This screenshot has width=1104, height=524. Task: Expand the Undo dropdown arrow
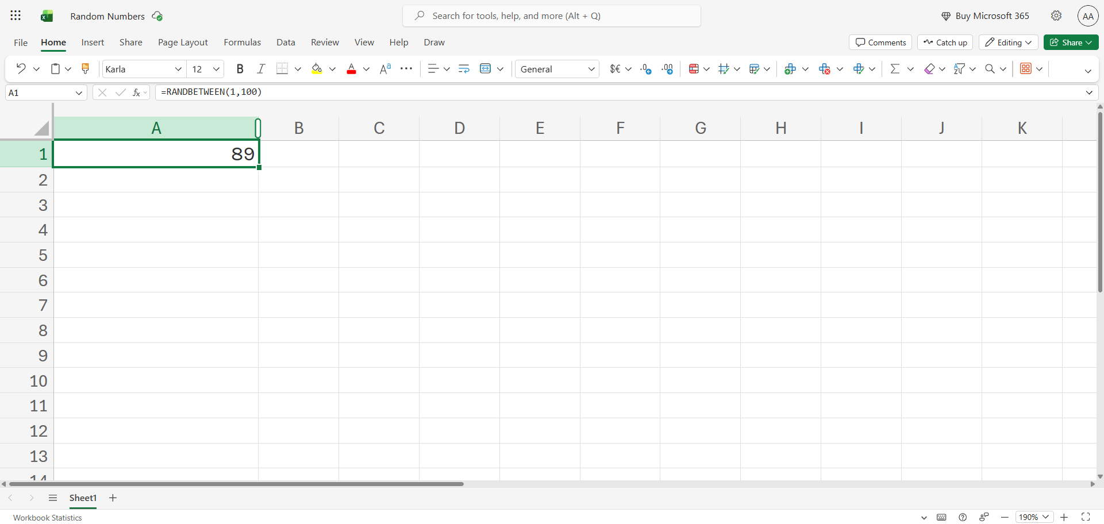(36, 69)
